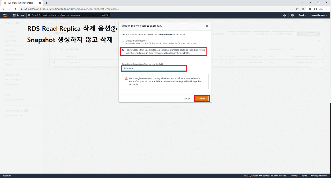This screenshot has width=331, height=178.
Task: Go to previous page of databases
Action: [x=303, y=41]
